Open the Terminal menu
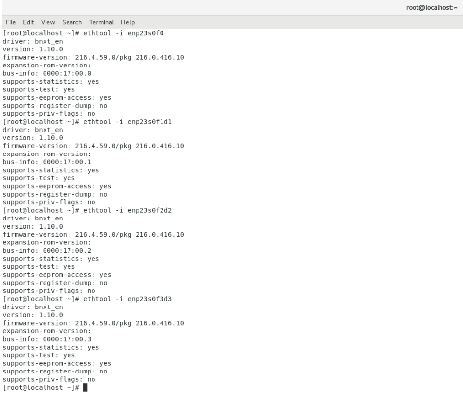 101,22
